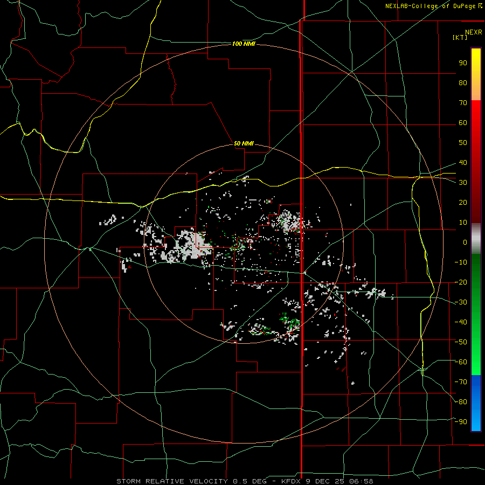The height and width of the screenshot is (485, 485).
Task: Pick the -60 scale label
Action: pyautogui.click(x=461, y=362)
